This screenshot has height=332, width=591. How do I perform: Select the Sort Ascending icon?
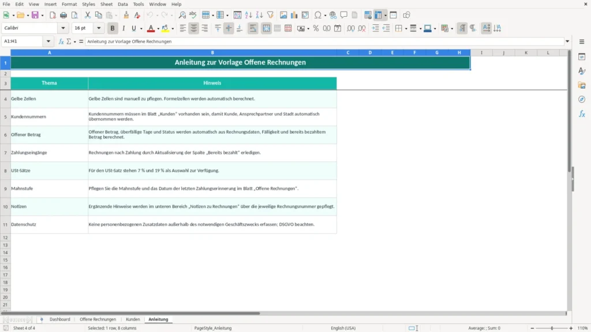[248, 15]
